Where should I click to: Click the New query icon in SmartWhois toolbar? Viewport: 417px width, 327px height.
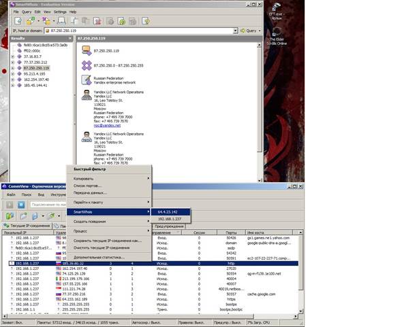(18, 20)
